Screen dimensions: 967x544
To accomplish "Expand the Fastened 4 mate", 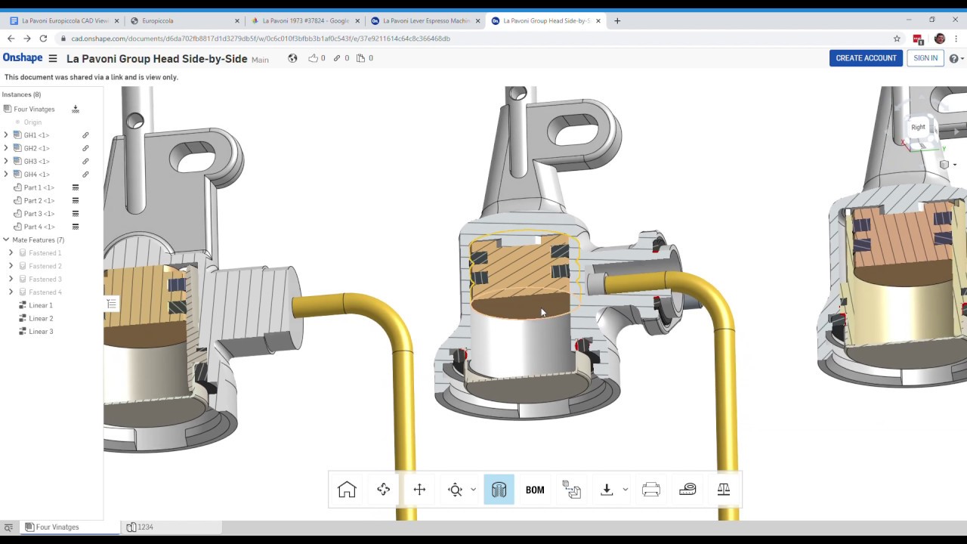I will 11,292.
